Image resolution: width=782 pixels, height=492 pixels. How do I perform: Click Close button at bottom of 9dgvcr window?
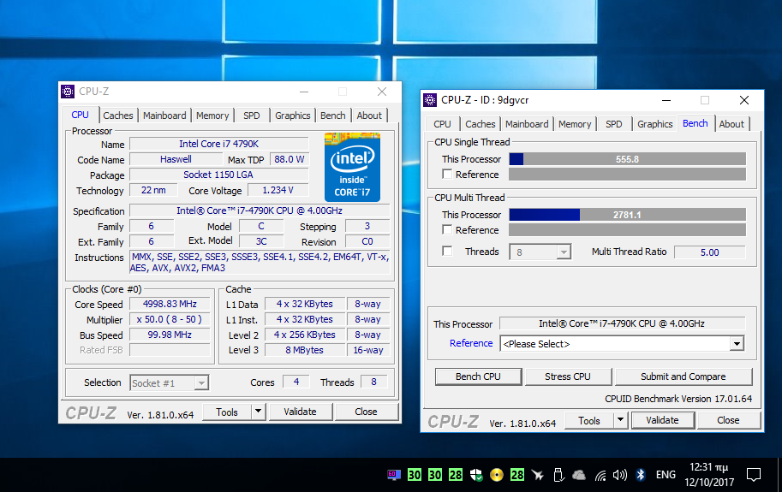click(728, 420)
